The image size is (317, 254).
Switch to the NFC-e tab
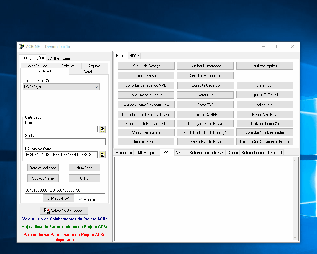[134, 56]
